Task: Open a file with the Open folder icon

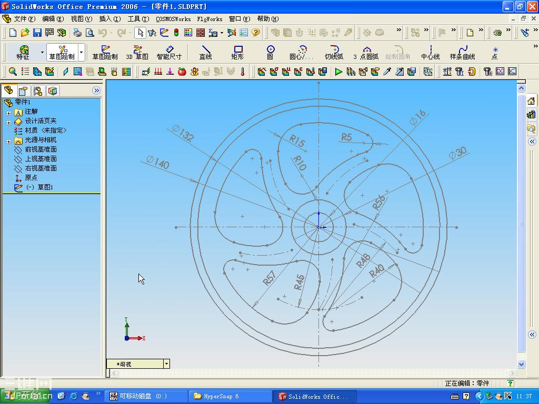Action: pos(25,33)
